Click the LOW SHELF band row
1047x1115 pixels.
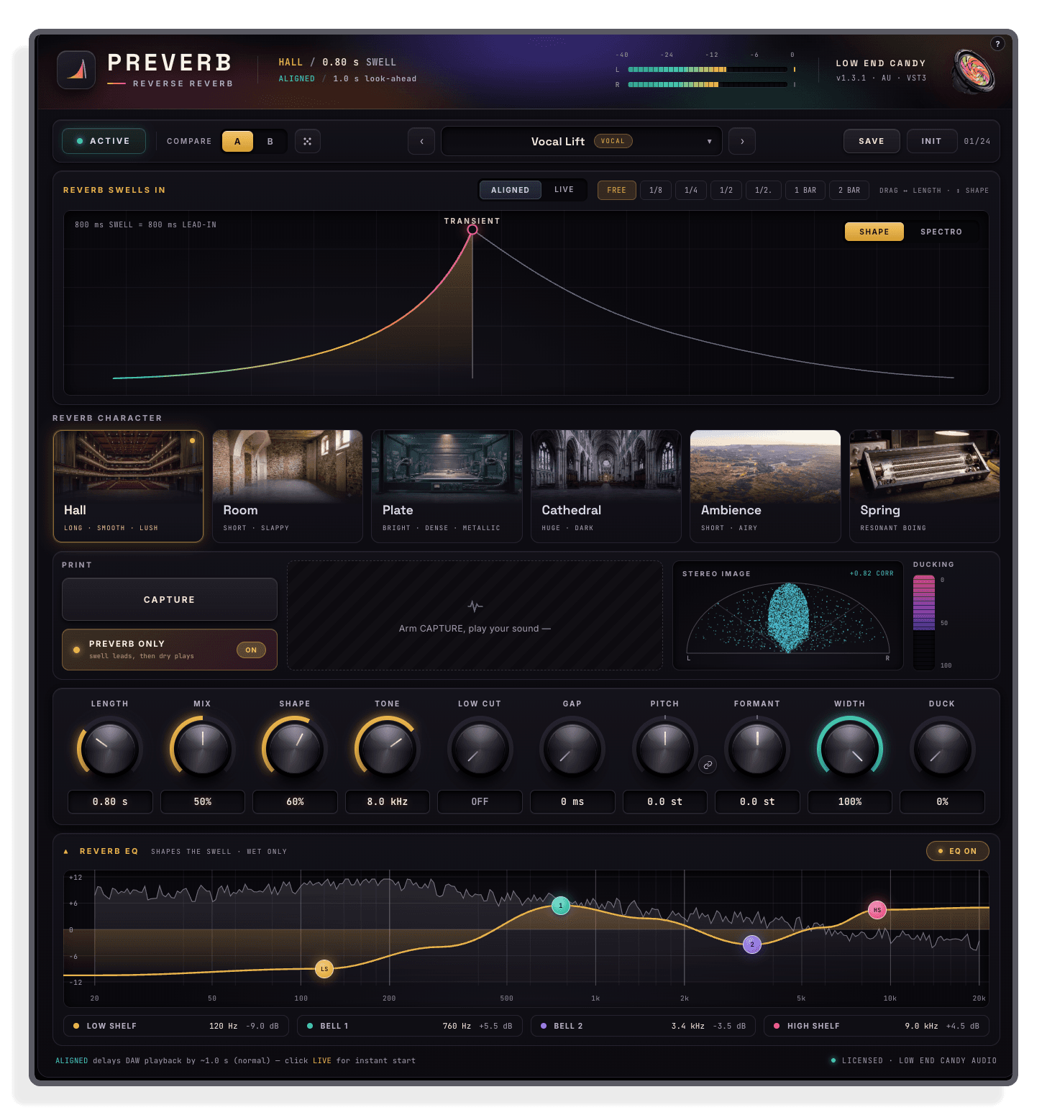click(176, 1026)
